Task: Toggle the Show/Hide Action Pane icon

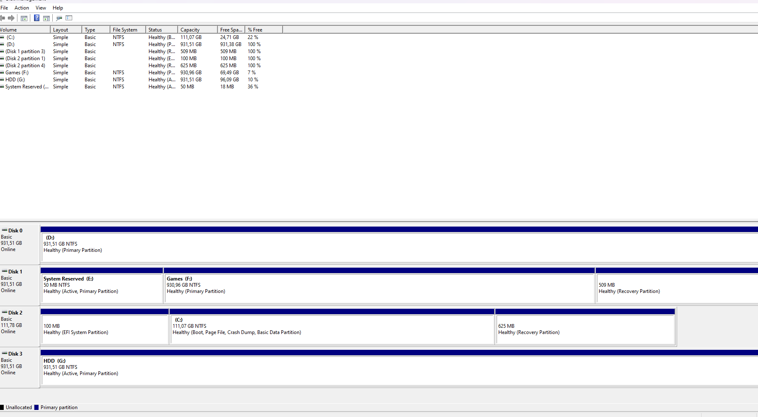Action: tap(46, 18)
